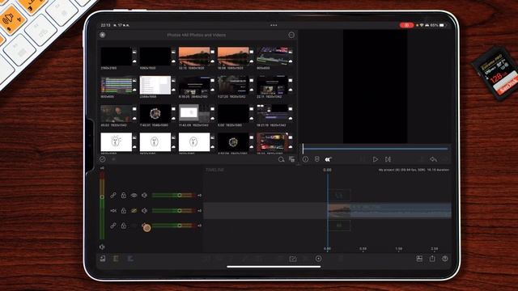This screenshot has width=518, height=291.
Task: Mute the main middle track speaker
Action: [x=144, y=210]
